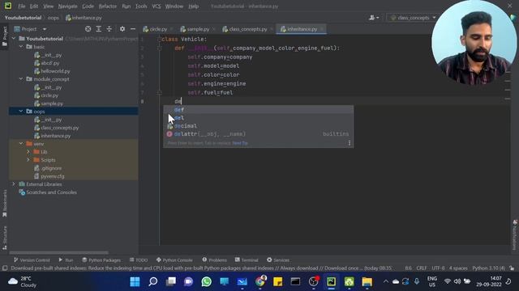Open Chrome from taskbar
The height and width of the screenshot is (291, 519).
(260, 281)
